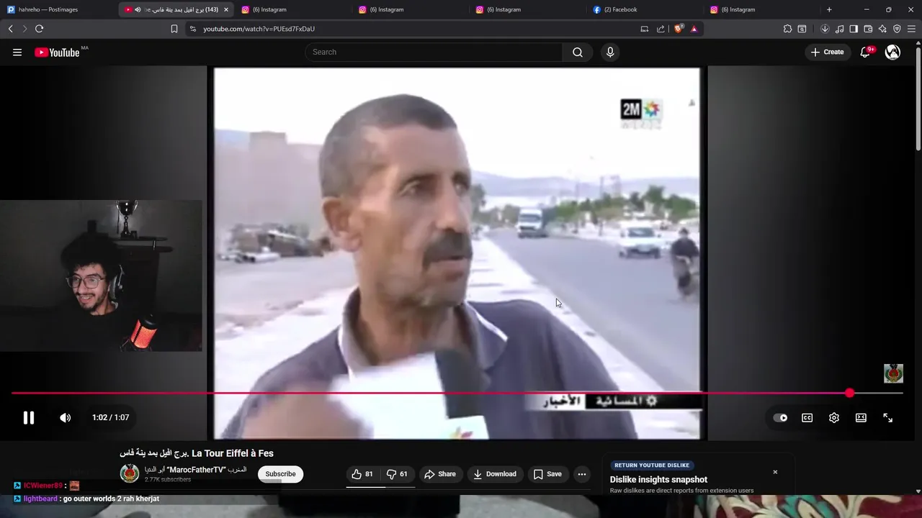Open more actions three-dot menu
Image resolution: width=922 pixels, height=518 pixels.
tap(582, 474)
